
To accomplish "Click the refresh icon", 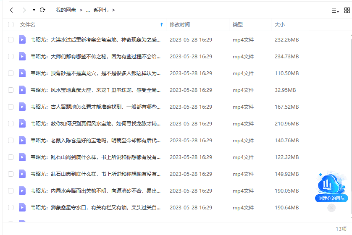I will point(42,10).
